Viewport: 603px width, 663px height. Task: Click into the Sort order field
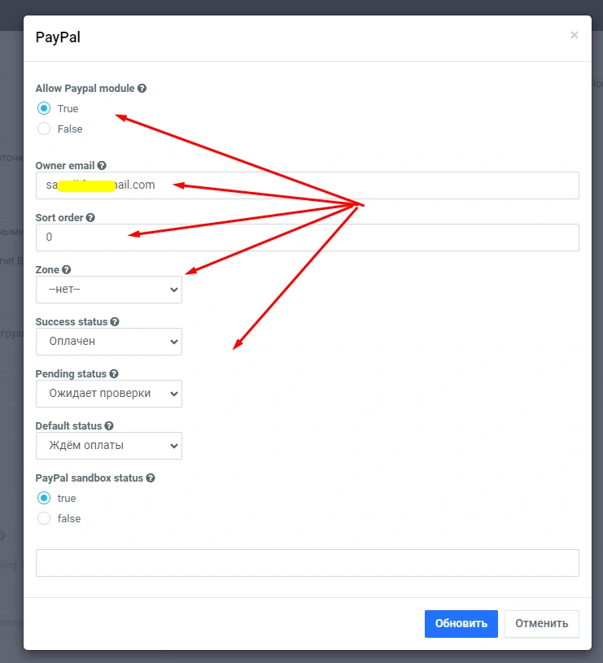point(308,238)
